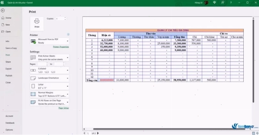Screen dimensions: 259x135
Task: Select Info in the sidebar
Action: pos(7,41)
